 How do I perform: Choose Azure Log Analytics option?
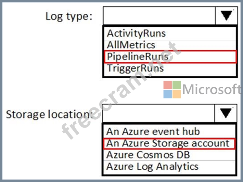(x=169, y=167)
